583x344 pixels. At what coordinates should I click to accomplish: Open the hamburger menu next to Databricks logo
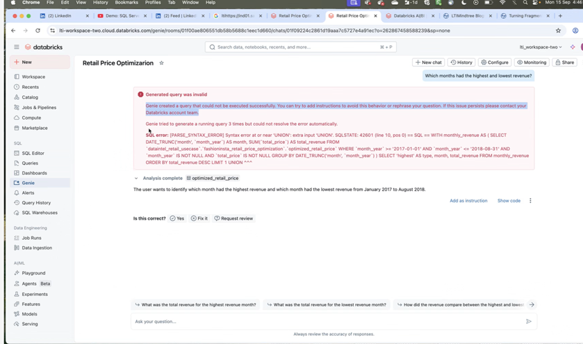point(17,47)
